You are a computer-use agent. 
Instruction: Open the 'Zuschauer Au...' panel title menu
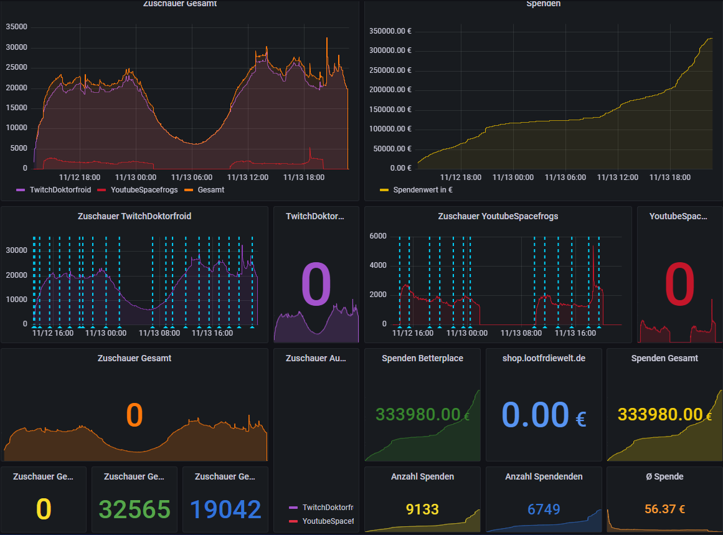click(x=316, y=358)
